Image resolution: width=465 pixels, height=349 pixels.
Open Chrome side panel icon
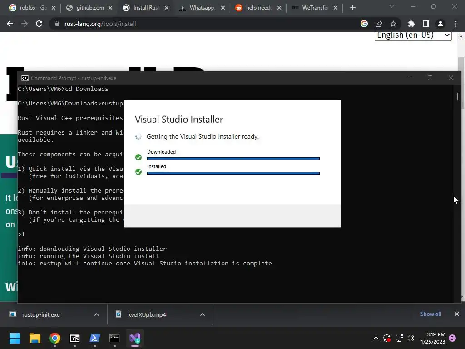click(x=426, y=24)
